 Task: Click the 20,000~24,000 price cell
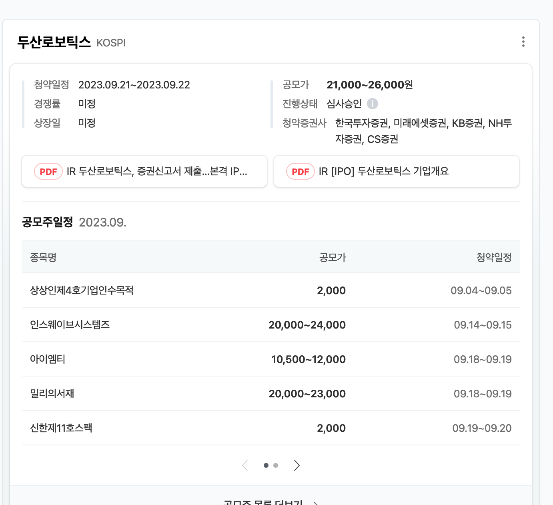[x=307, y=325]
